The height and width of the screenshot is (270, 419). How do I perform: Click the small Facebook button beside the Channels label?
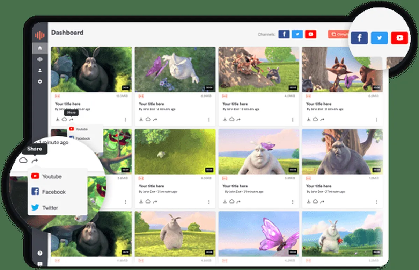(284, 34)
